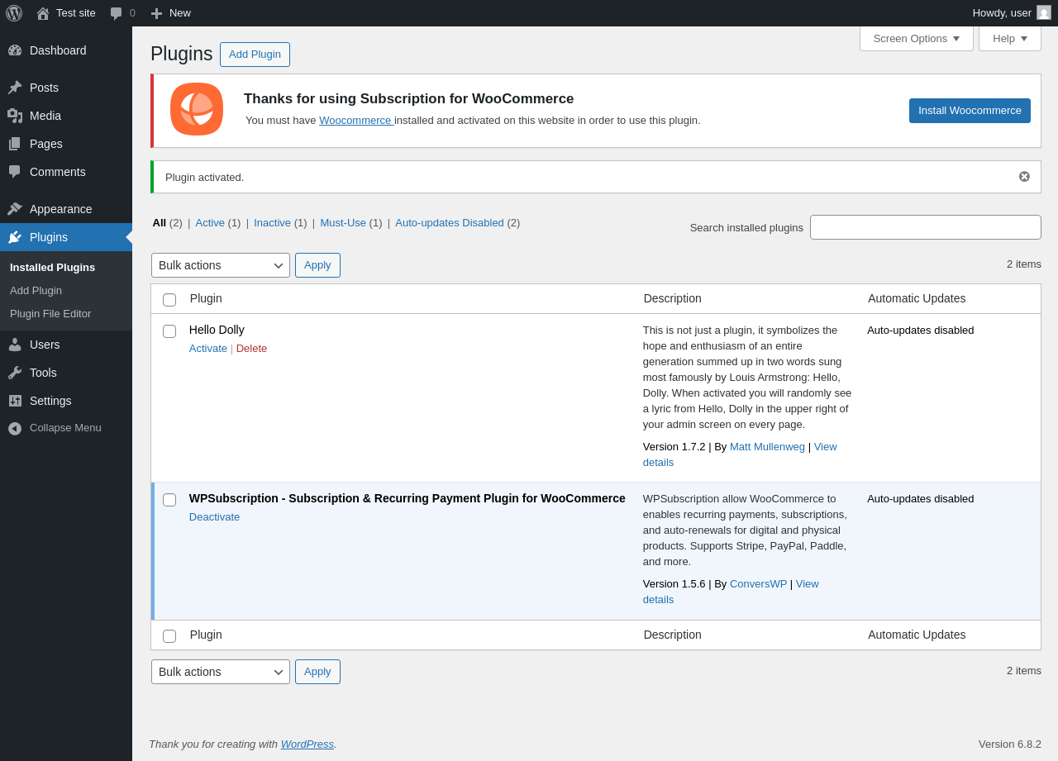Toggle select-all checkbox in table header
Screen dimensions: 1058x761
tap(169, 300)
